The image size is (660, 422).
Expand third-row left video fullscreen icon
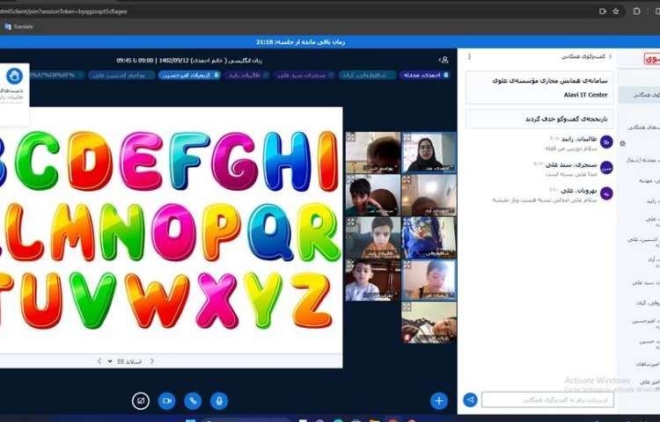tap(350, 222)
